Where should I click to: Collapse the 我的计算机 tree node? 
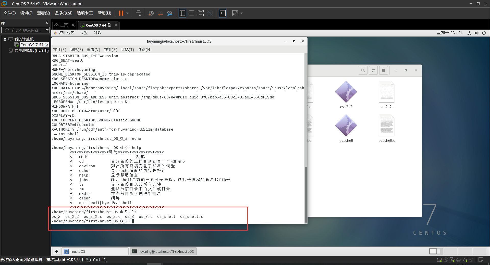(x=5, y=39)
